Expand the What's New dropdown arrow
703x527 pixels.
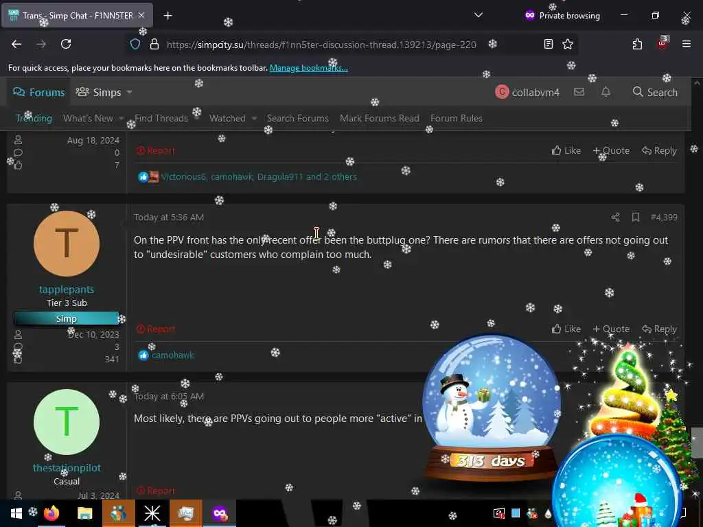coord(121,118)
